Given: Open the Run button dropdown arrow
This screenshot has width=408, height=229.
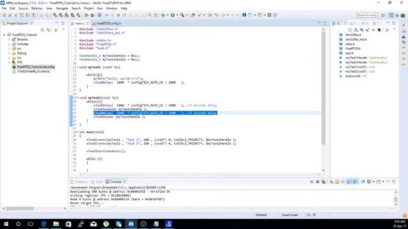Looking at the screenshot, I should click(177, 15).
